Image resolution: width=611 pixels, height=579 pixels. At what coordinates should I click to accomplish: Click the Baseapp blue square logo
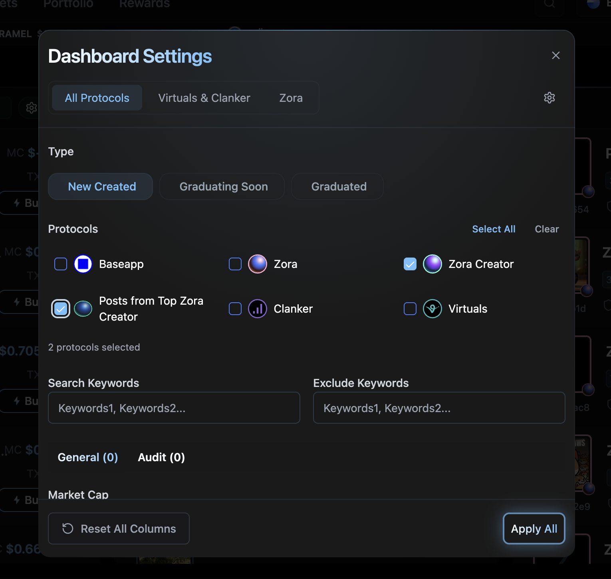83,264
